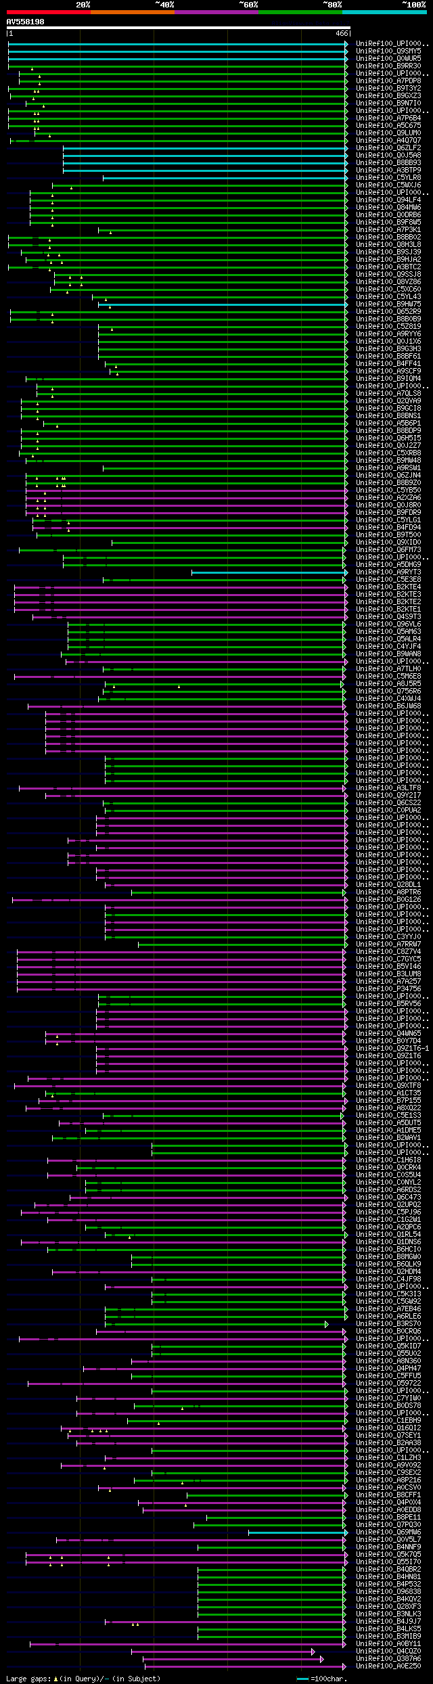
Task: Select hit UniRef100_C5YLR8
Action: [x=388, y=177]
